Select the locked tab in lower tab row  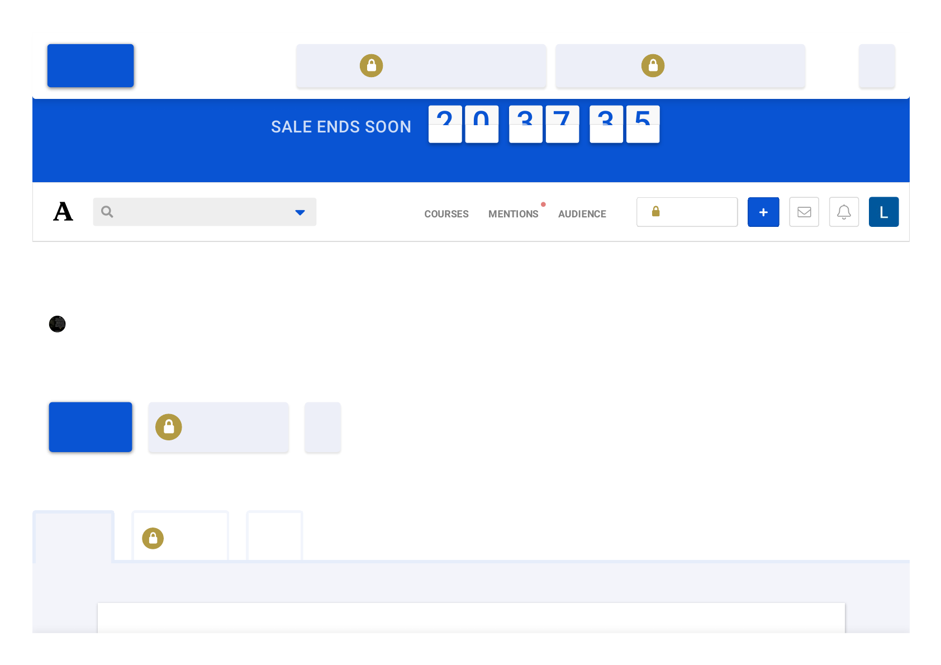coord(180,536)
